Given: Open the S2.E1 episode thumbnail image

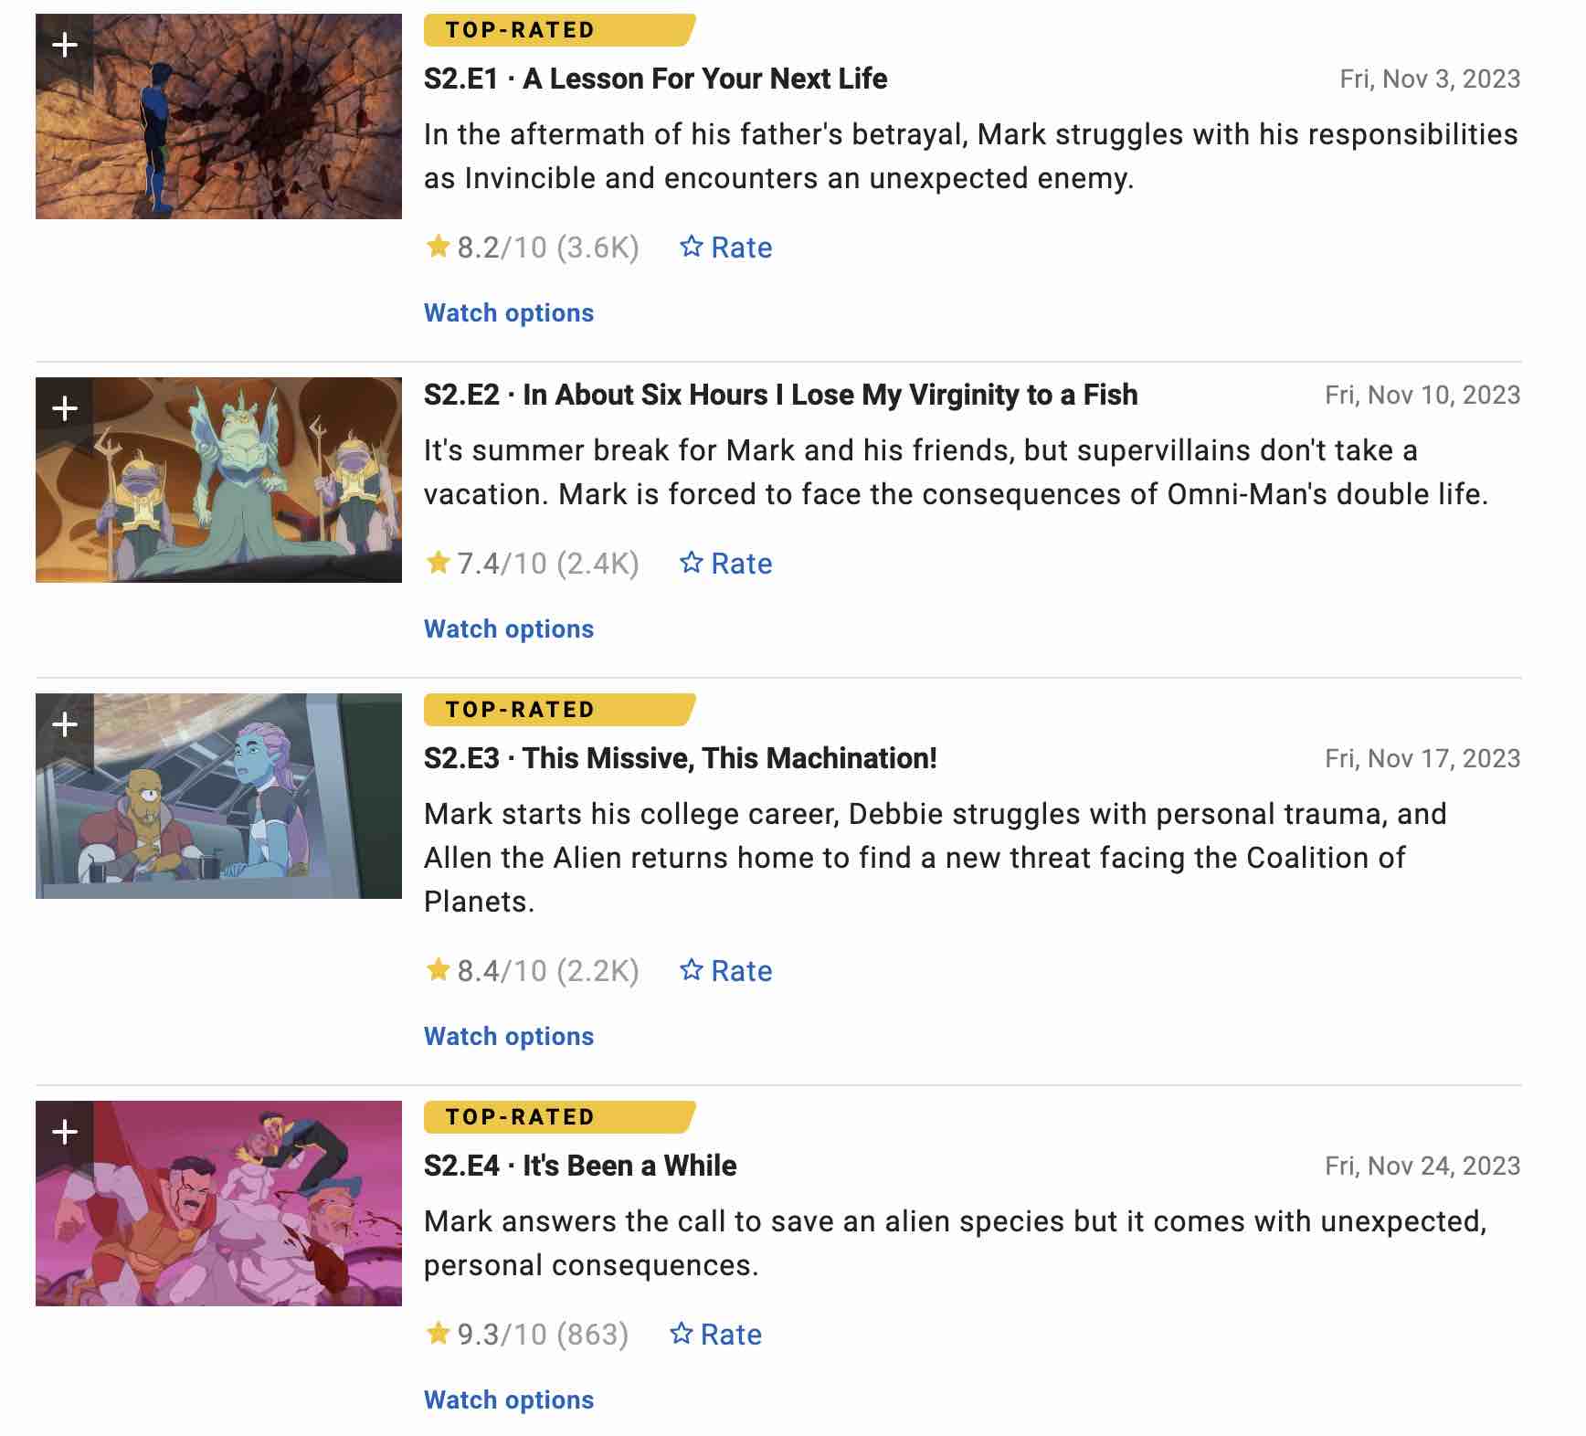Looking at the screenshot, I should 218,116.
